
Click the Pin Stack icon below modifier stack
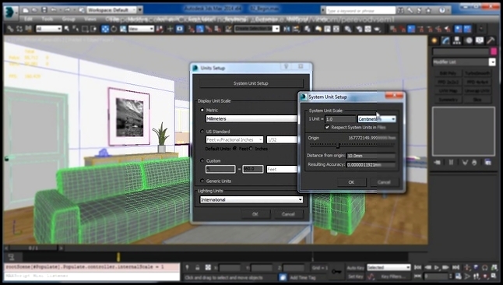(x=437, y=163)
